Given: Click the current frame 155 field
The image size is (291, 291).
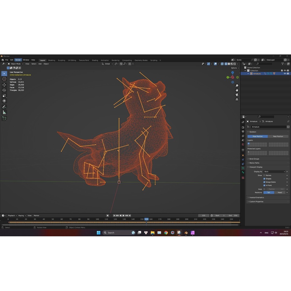Looking at the screenshot, I should (204, 216).
